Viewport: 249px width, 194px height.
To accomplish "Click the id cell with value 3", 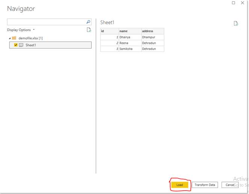I will click(x=109, y=49).
